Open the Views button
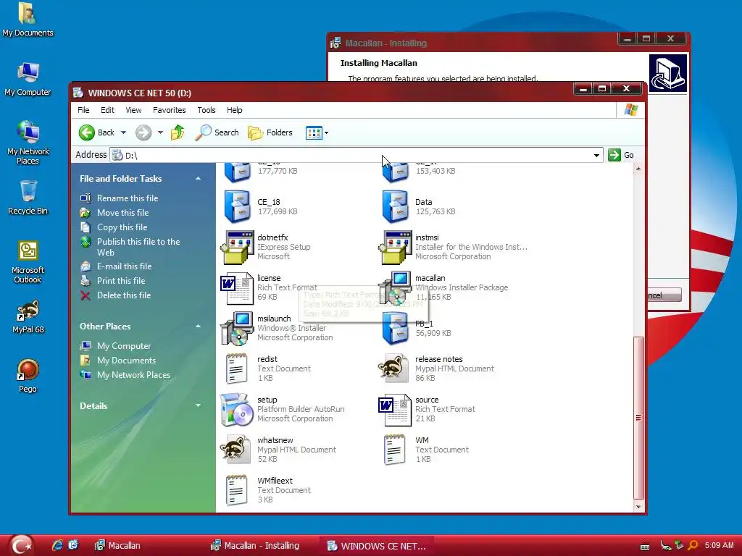 314,133
